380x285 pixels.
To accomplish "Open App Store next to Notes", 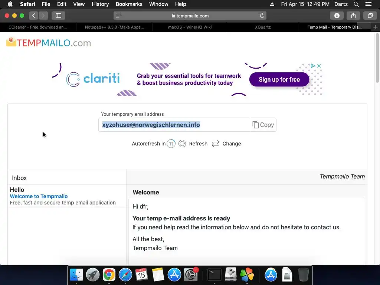I will point(174,275).
